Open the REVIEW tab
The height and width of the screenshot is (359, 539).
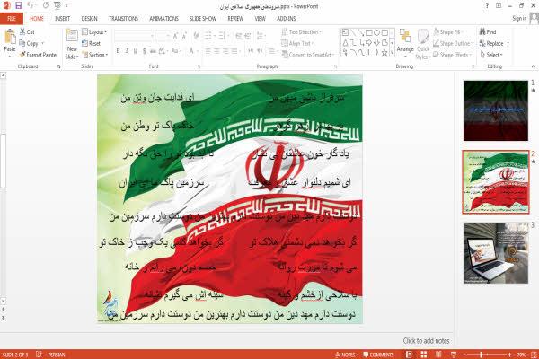pyautogui.click(x=235, y=19)
